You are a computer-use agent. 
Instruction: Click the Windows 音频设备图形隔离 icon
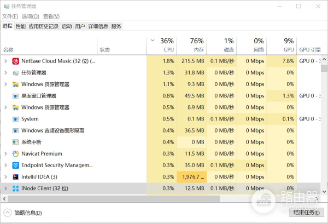click(x=15, y=131)
